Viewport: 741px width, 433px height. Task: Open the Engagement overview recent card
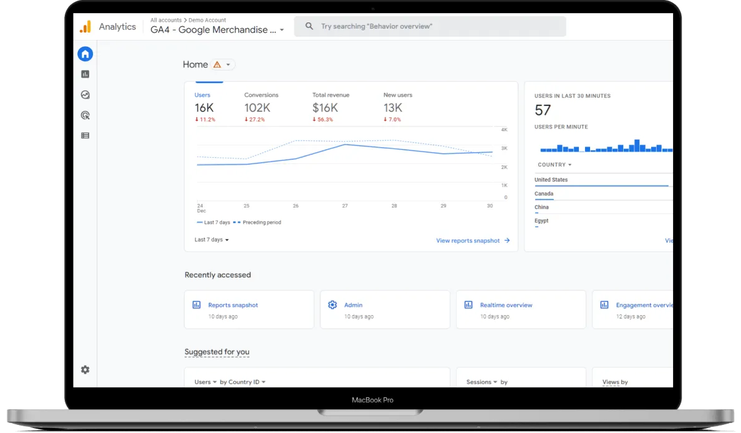coord(632,309)
